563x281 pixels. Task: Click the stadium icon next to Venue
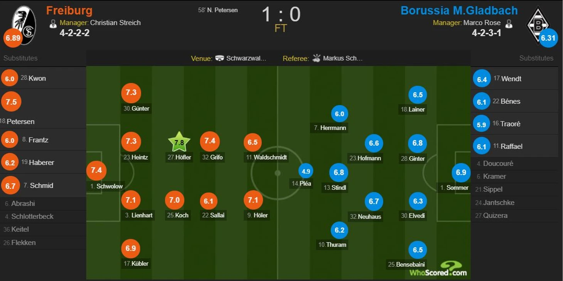[219, 58]
